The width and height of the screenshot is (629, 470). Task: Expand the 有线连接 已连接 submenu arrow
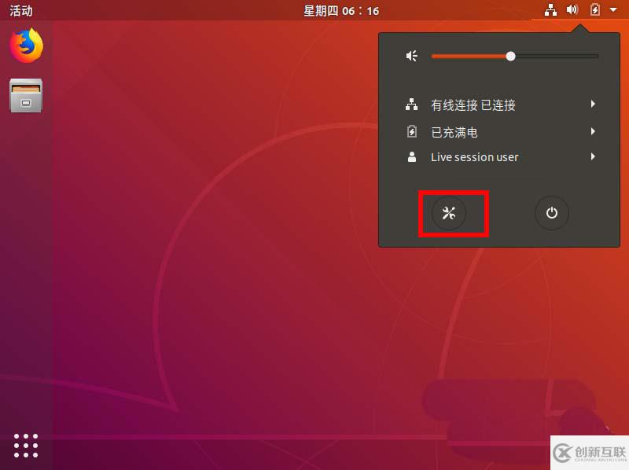point(593,105)
